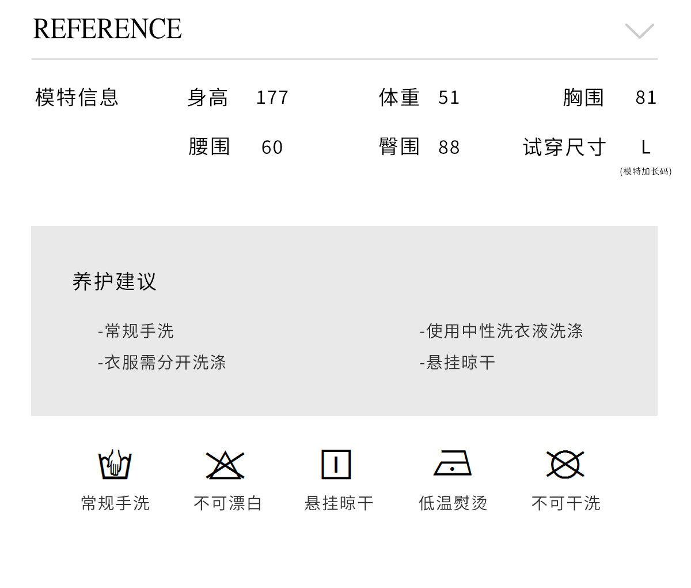Click the do-not-dry-clean circle icon
This screenshot has height=588, width=691.
565,465
